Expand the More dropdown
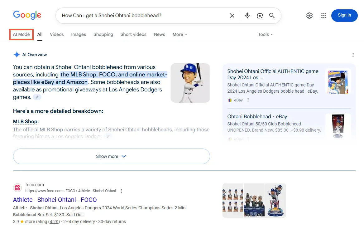The image size is (364, 229). coord(180,34)
